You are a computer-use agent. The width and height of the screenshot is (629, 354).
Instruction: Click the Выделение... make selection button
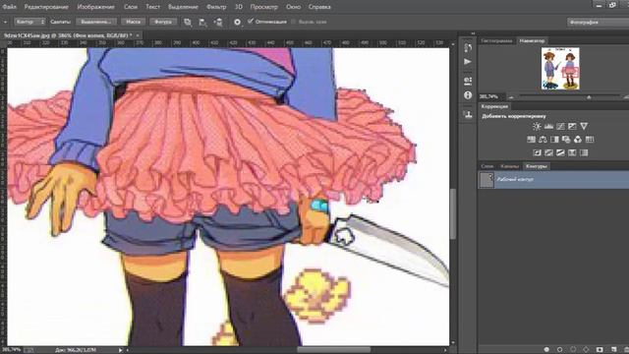tap(96, 22)
